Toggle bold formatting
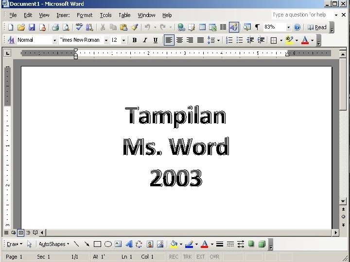Screen dimensions: 350x262 [x=134, y=40]
